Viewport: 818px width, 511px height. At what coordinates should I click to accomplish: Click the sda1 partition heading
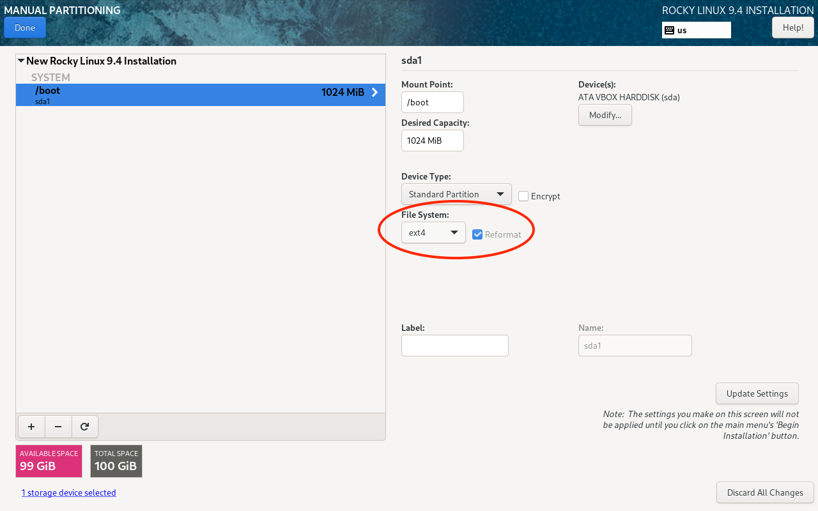tap(412, 61)
